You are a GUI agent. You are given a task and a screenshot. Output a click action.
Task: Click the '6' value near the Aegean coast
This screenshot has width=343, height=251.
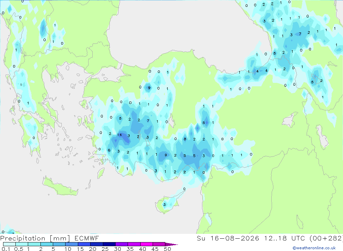(109, 150)
